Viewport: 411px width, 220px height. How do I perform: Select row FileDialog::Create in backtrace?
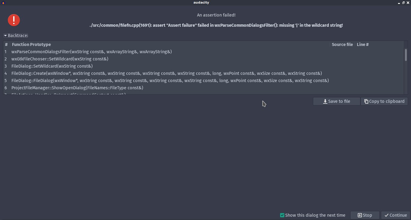coord(203,73)
